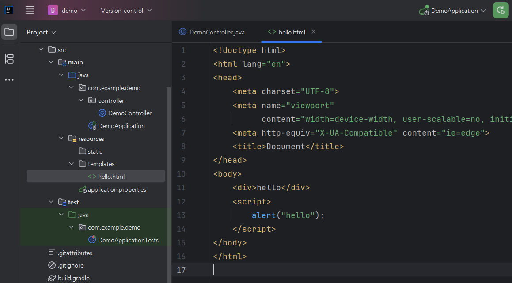The height and width of the screenshot is (283, 512).
Task: Collapse the templates folder
Action: tap(71, 164)
